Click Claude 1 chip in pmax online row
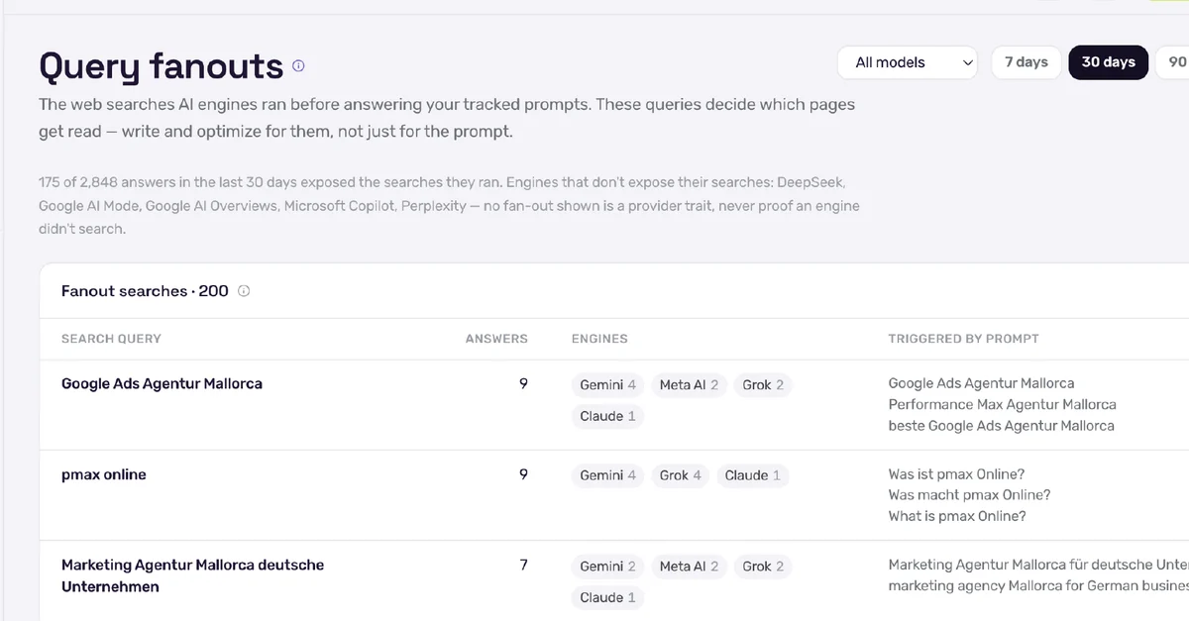 coord(752,475)
